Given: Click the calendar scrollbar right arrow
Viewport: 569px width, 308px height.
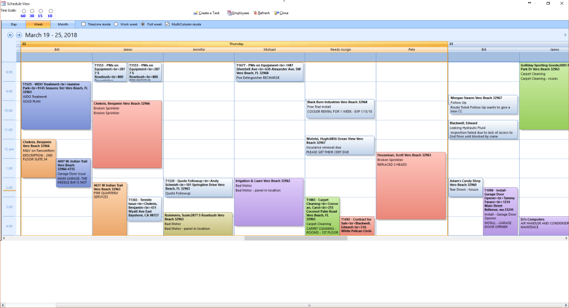Looking at the screenshot, I should [x=566, y=238].
